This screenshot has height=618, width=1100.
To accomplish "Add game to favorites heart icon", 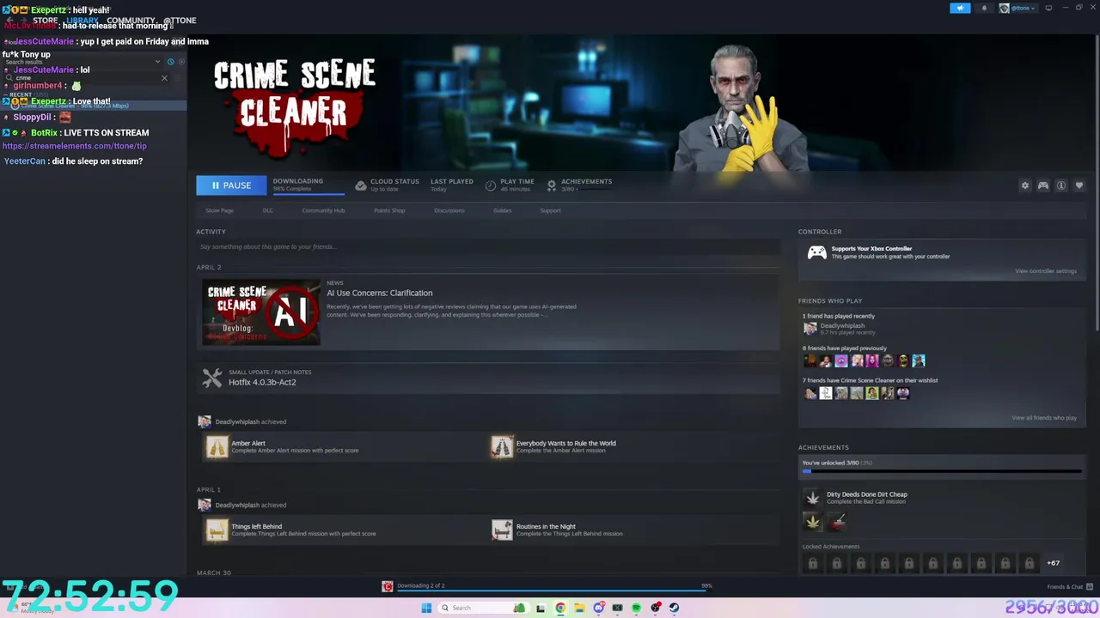I will [1079, 185].
